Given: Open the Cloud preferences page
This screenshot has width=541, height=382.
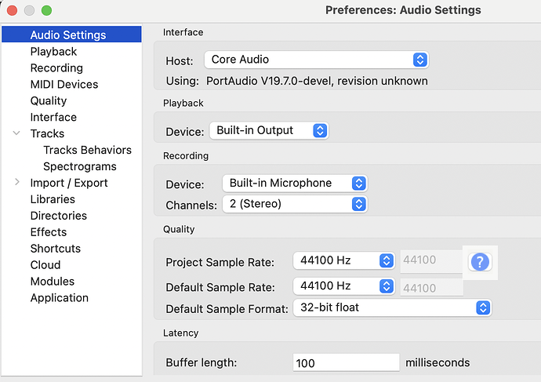Looking at the screenshot, I should (x=45, y=265).
